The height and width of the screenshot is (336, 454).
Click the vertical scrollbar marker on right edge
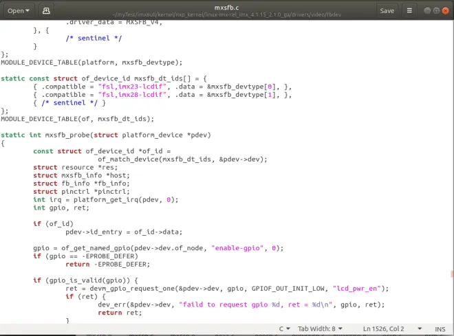point(452,274)
